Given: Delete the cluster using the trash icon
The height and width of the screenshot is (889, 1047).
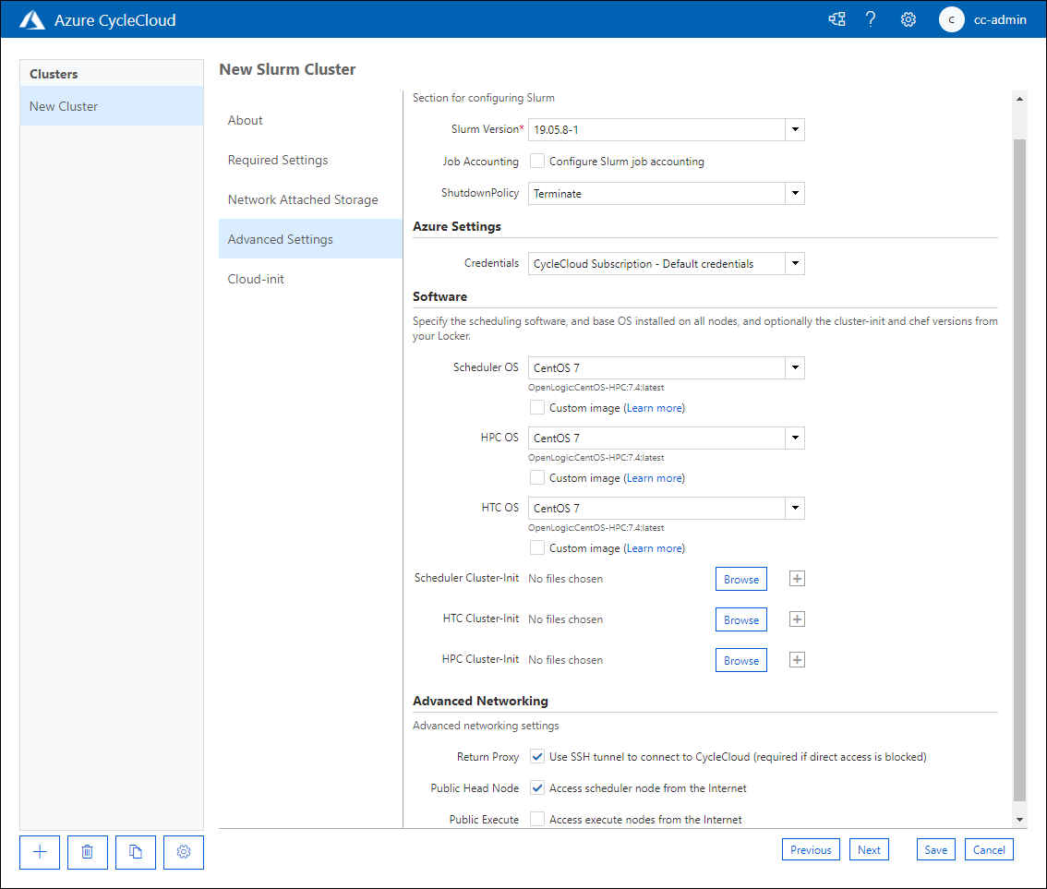Looking at the screenshot, I should tap(87, 852).
